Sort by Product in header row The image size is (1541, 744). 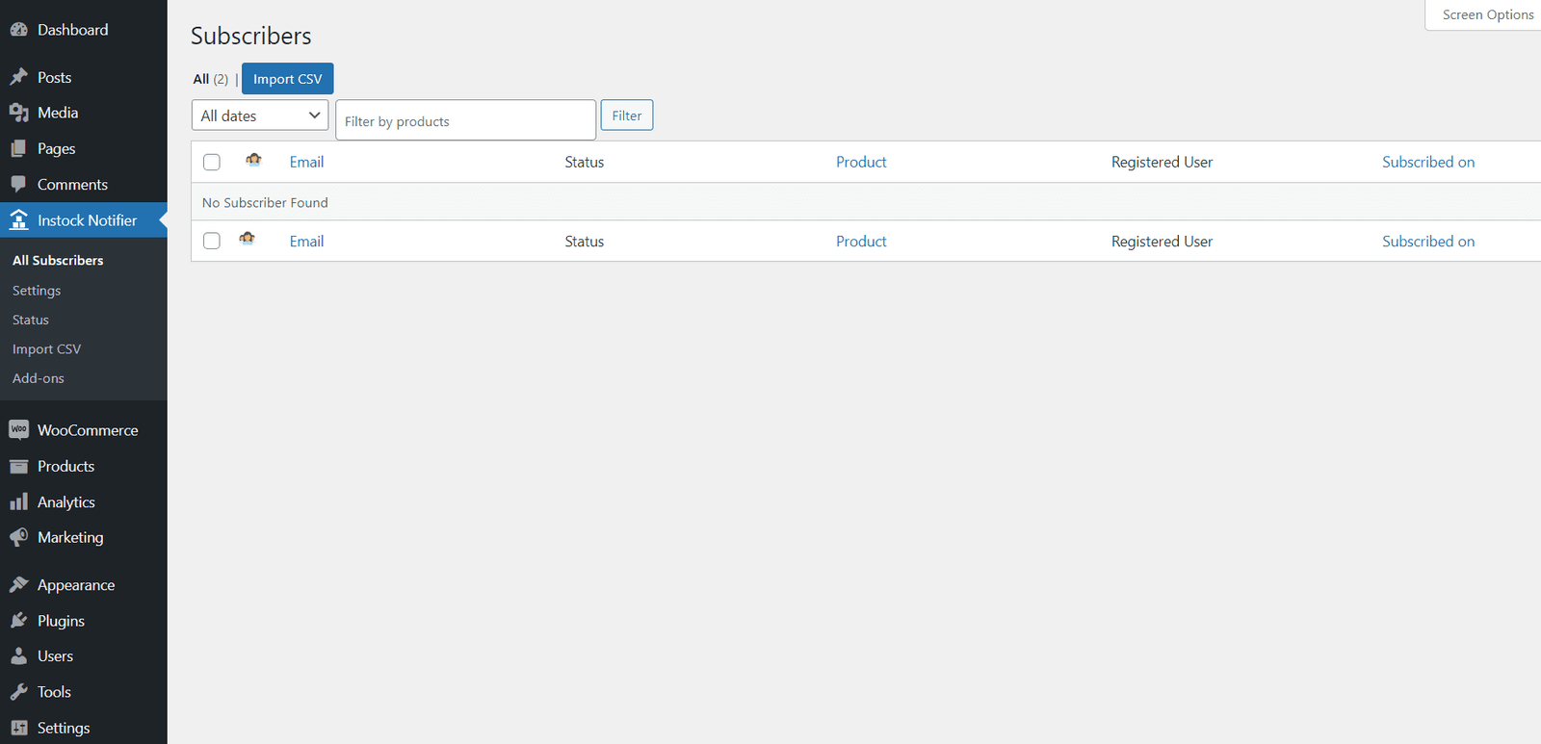point(861,162)
